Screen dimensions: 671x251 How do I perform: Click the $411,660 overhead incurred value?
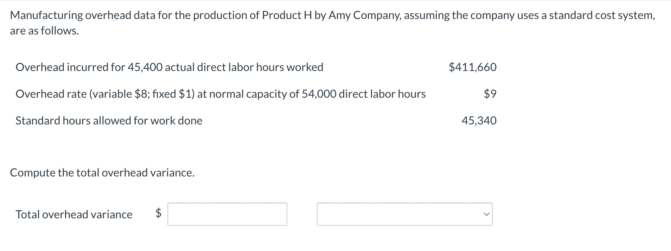[472, 67]
